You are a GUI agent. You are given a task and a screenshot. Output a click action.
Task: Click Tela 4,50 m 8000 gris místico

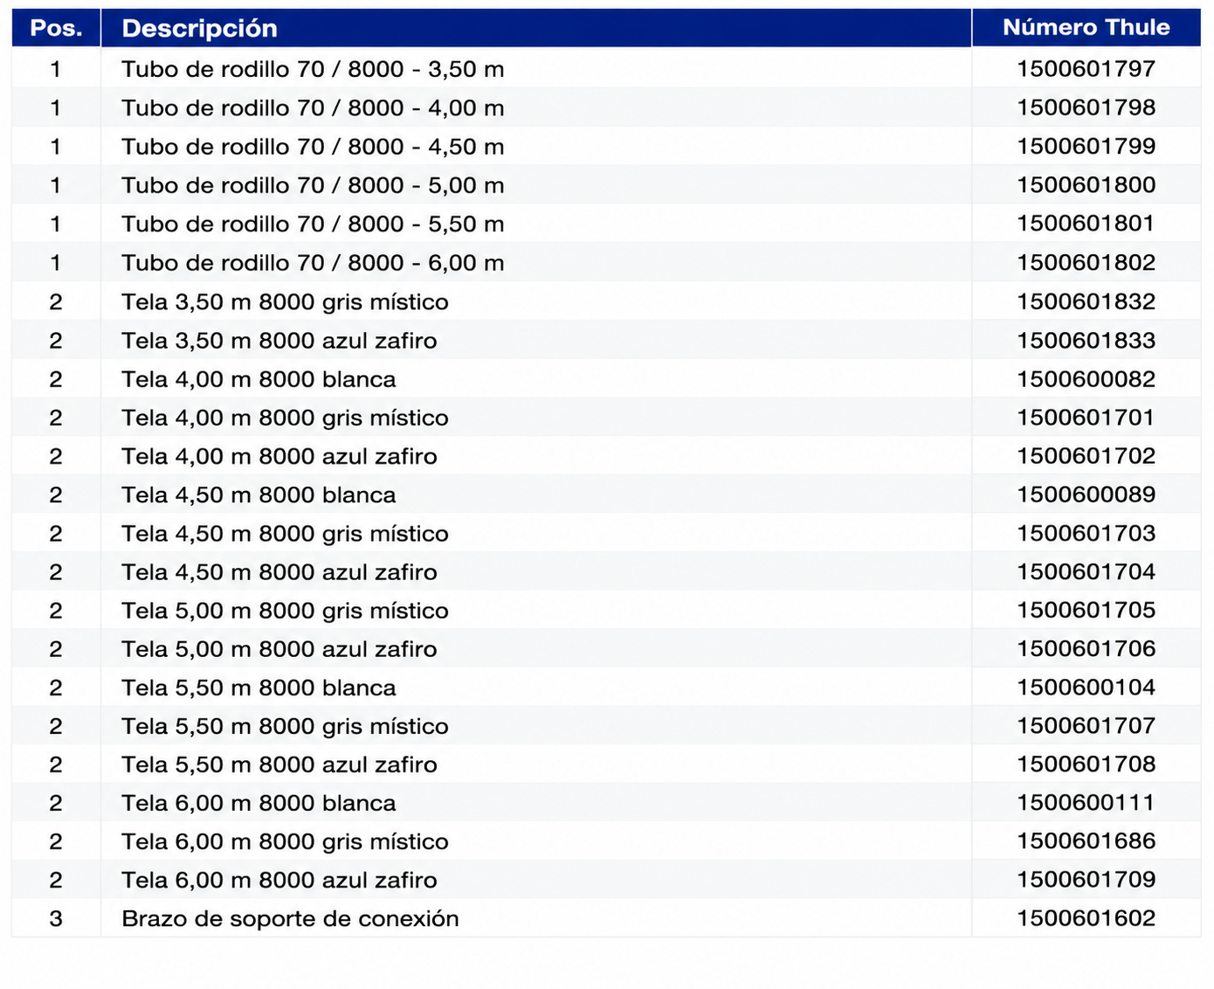(285, 534)
